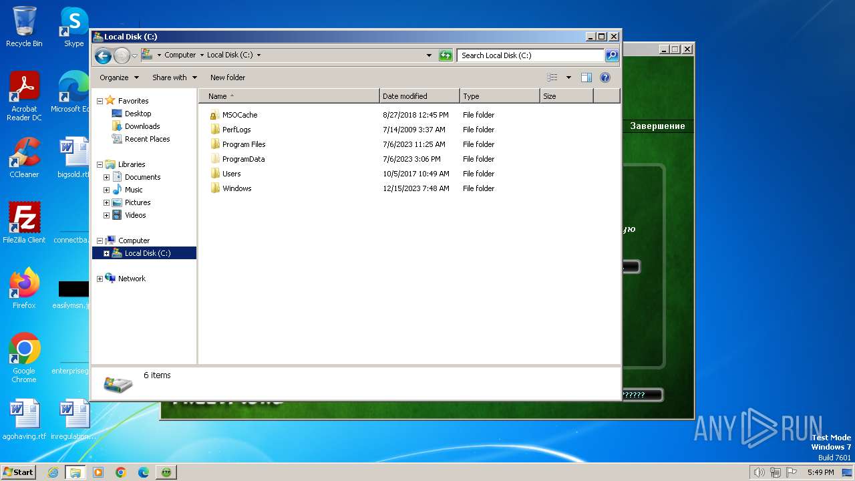Select the Videos library
Viewport: 855px width, 481px height.
coord(135,215)
